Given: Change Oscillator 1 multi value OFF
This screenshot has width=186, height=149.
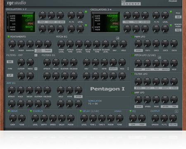Looking at the screenshot, I should (x=29, y=20).
